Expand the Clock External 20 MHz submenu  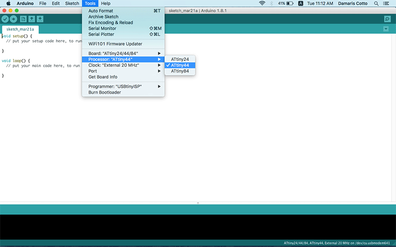123,65
